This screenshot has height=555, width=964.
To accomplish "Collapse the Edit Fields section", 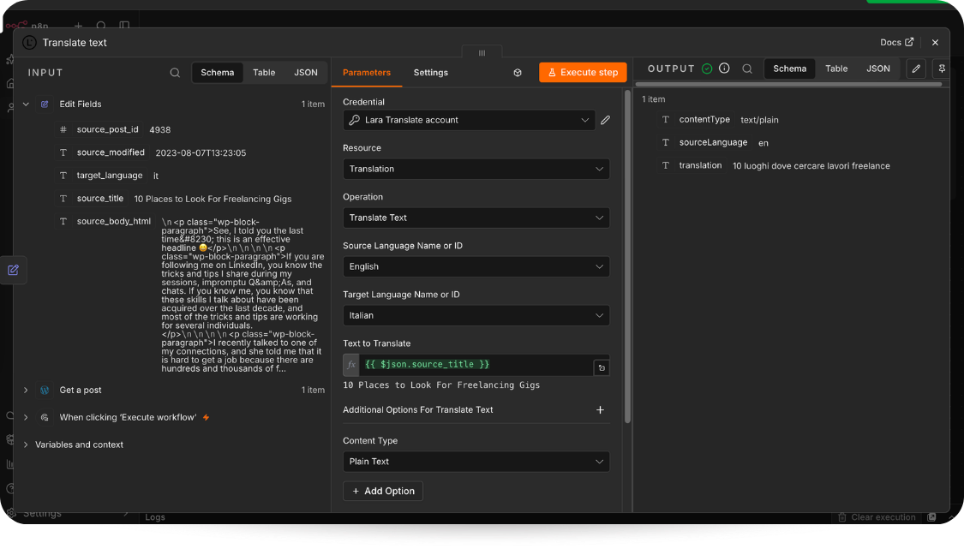I will pos(26,104).
